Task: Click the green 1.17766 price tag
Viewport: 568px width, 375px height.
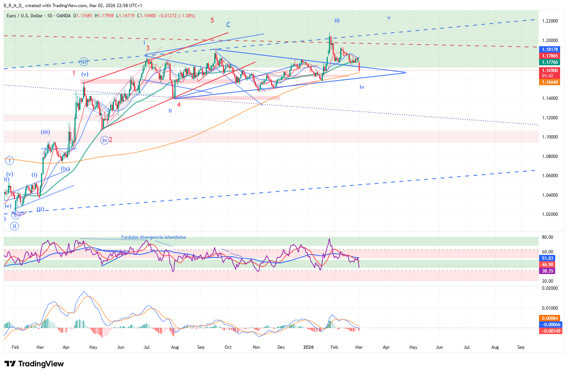Action: click(x=549, y=62)
